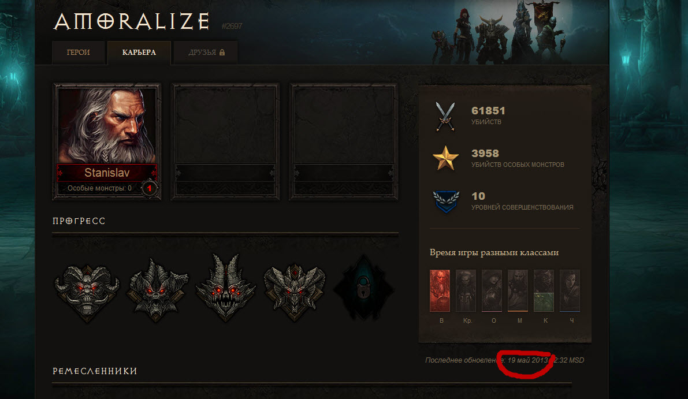Click the Witch Doctor class bar (К)

544,290
